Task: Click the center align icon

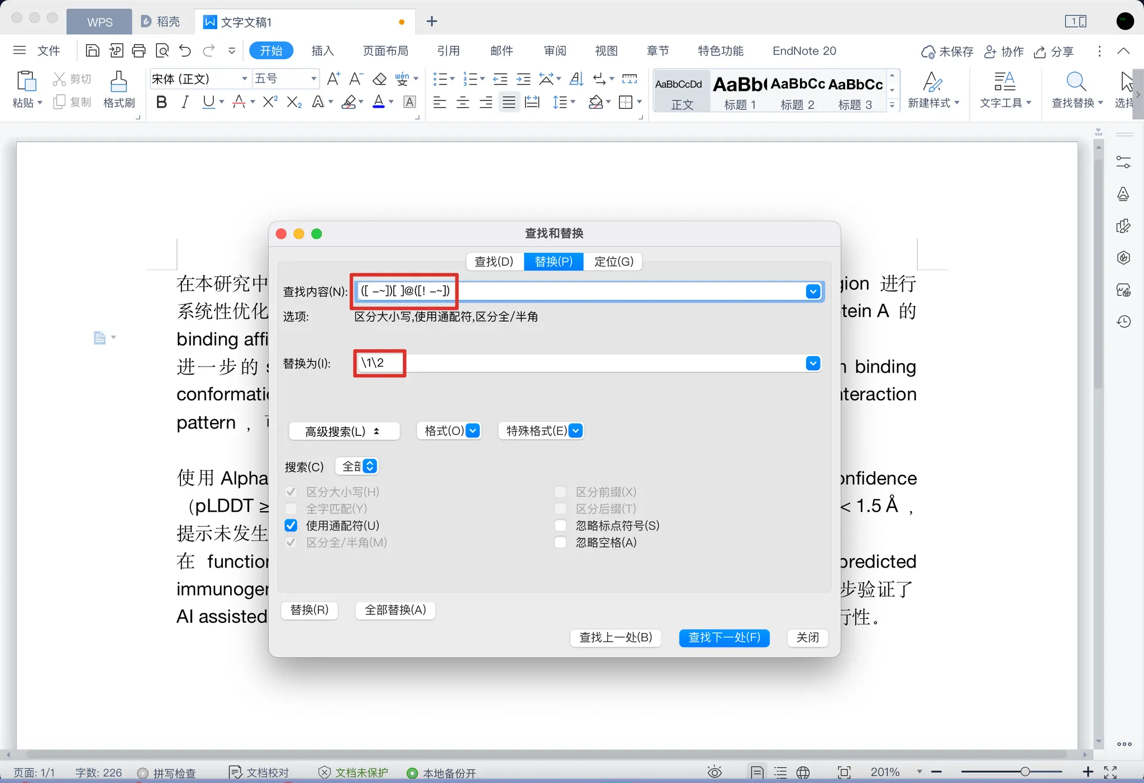Action: point(463,102)
